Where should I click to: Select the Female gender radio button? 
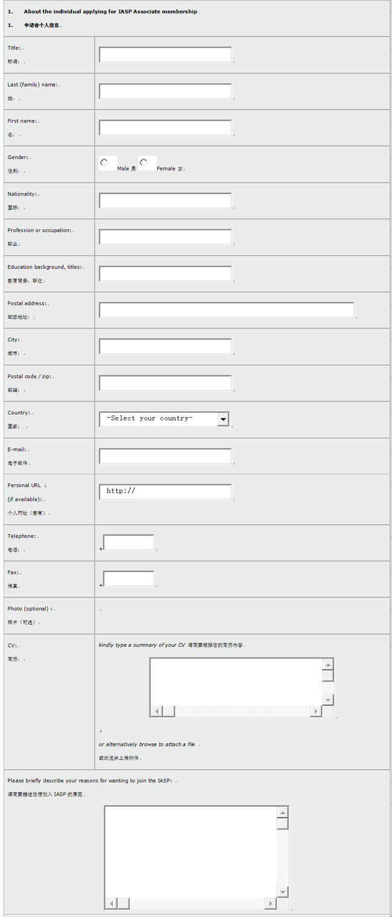(144, 162)
